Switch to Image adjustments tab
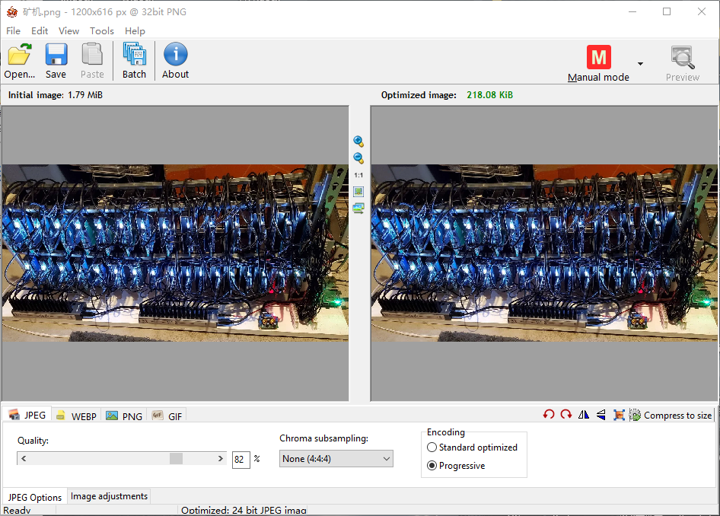Image resolution: width=720 pixels, height=516 pixels. point(109,496)
